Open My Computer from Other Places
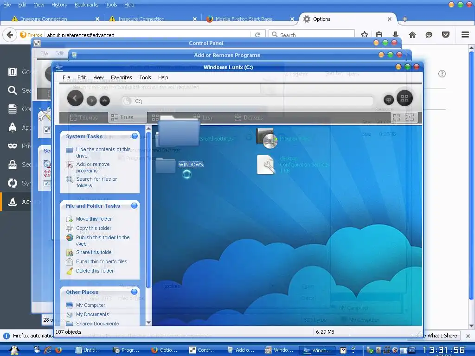 (x=90, y=305)
